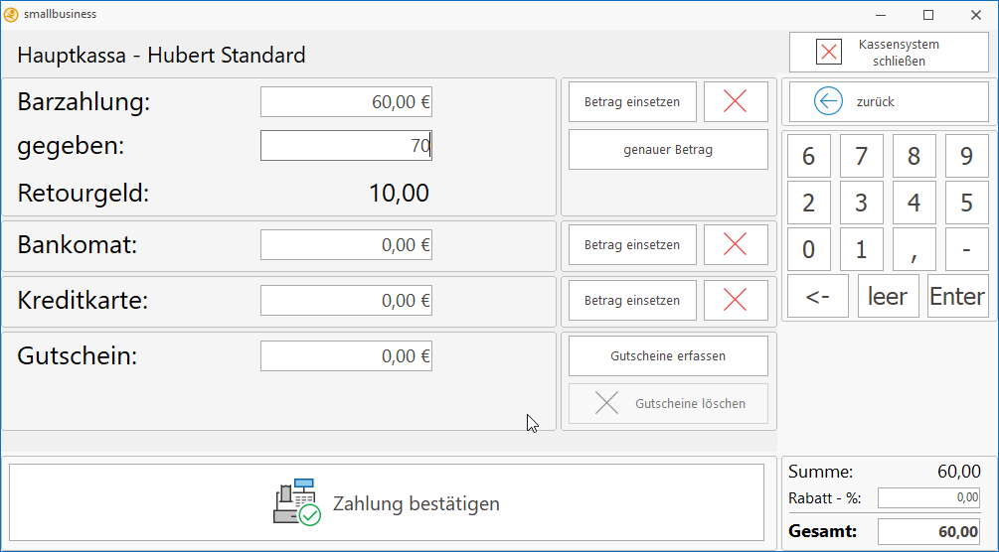
Task: Open Gutscheine erfassen
Action: click(x=668, y=355)
